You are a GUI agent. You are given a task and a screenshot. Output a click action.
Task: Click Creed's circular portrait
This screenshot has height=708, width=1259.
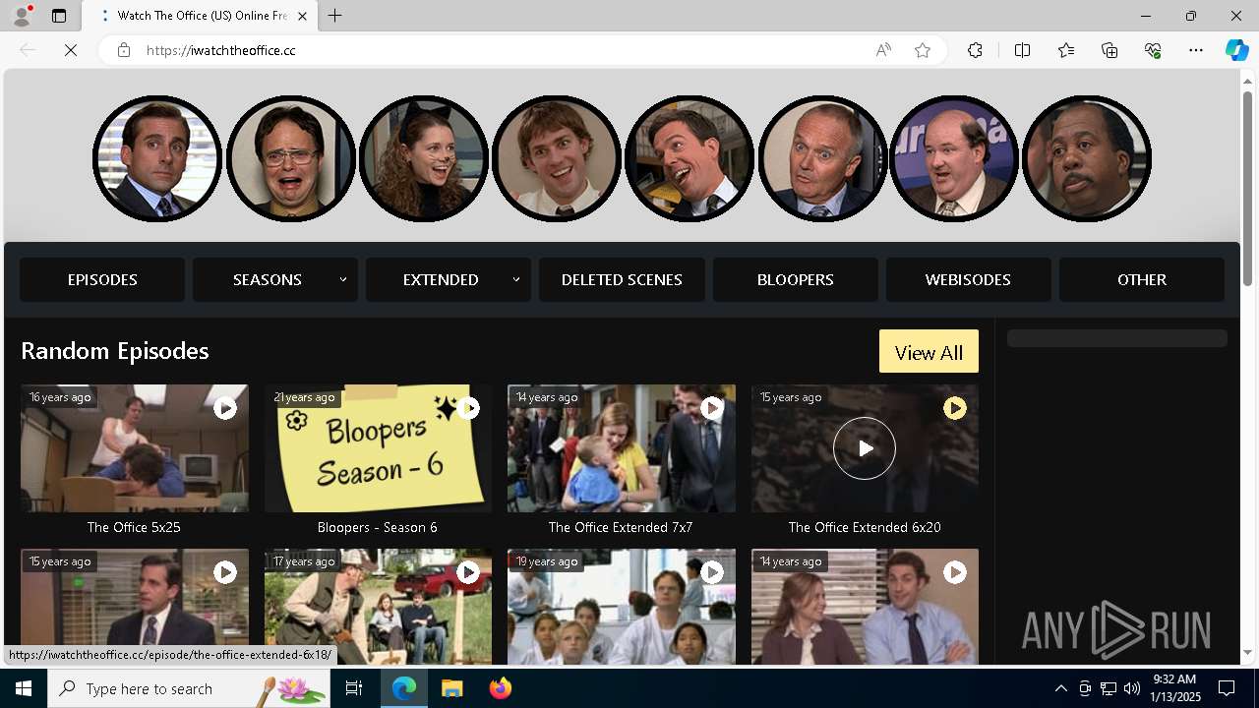pyautogui.click(x=822, y=158)
